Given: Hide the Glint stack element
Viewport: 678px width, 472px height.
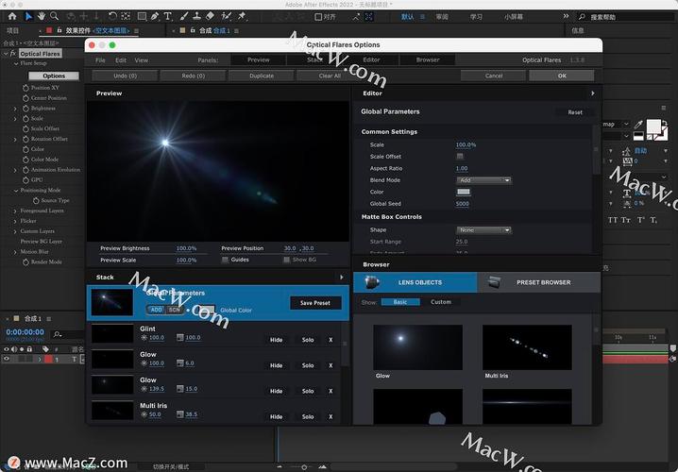Looking at the screenshot, I should (277, 340).
